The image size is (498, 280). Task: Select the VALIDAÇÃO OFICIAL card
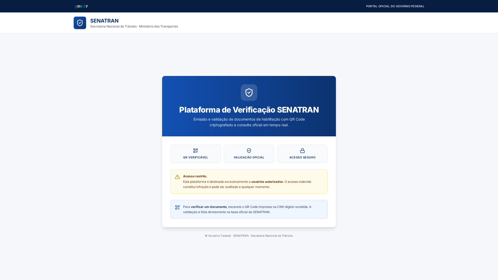tap(249, 154)
